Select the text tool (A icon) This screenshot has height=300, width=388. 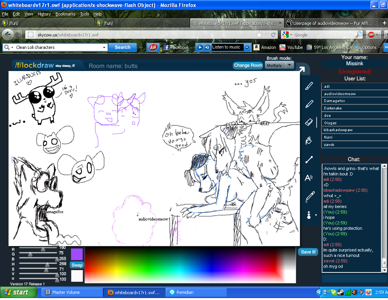308,178
